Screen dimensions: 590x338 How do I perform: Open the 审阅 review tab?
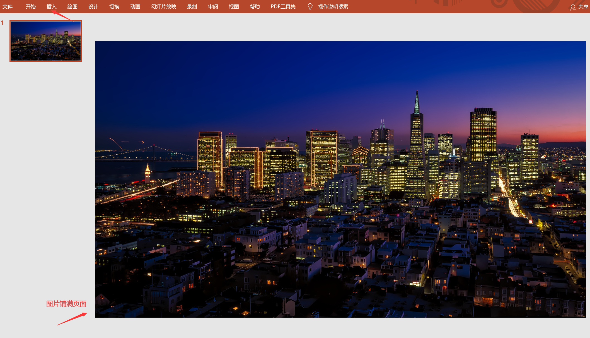point(213,7)
